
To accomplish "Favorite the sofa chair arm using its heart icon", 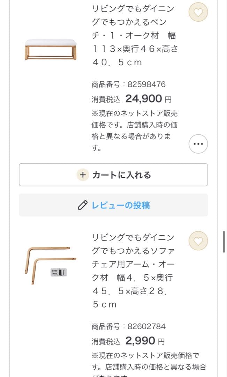I will point(198,241).
